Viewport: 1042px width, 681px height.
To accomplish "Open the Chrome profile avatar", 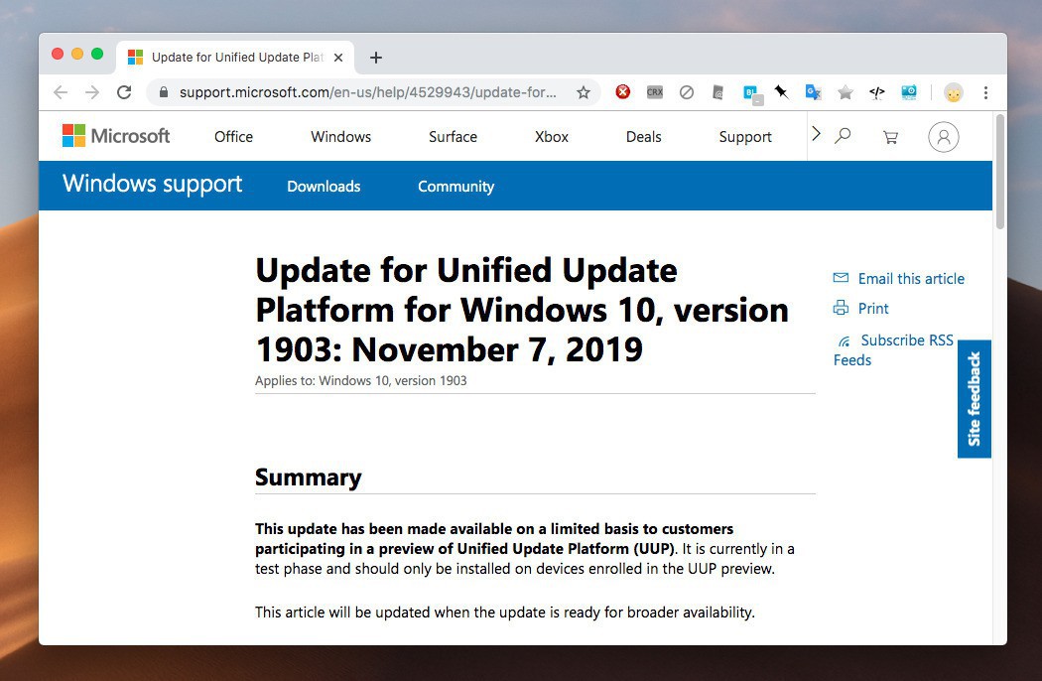I will [x=954, y=92].
